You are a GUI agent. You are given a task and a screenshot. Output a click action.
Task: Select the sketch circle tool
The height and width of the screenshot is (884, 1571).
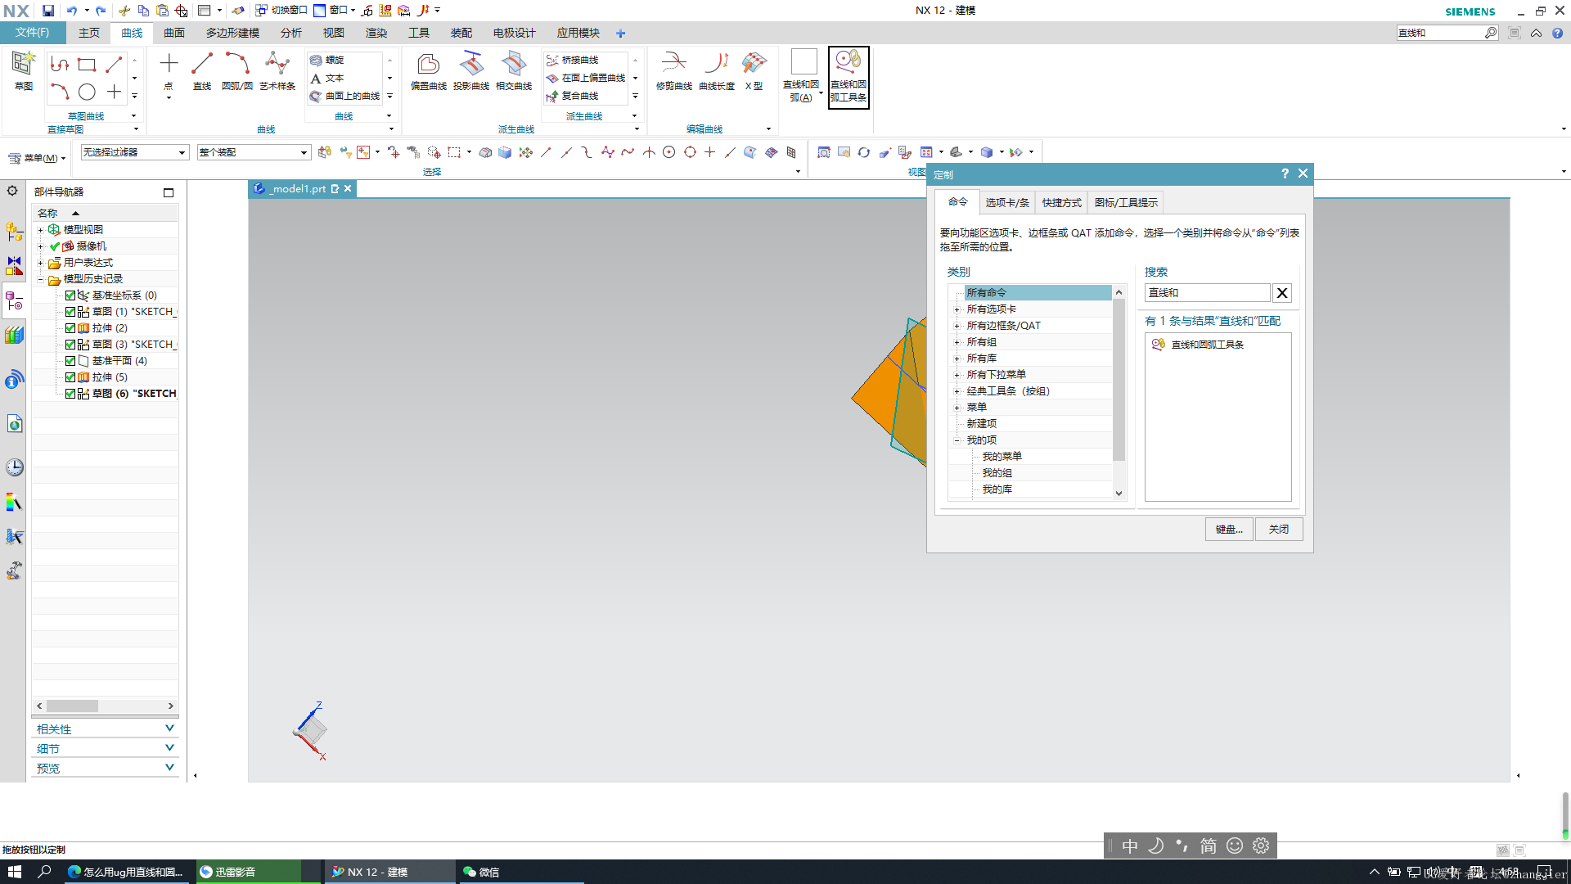click(87, 92)
